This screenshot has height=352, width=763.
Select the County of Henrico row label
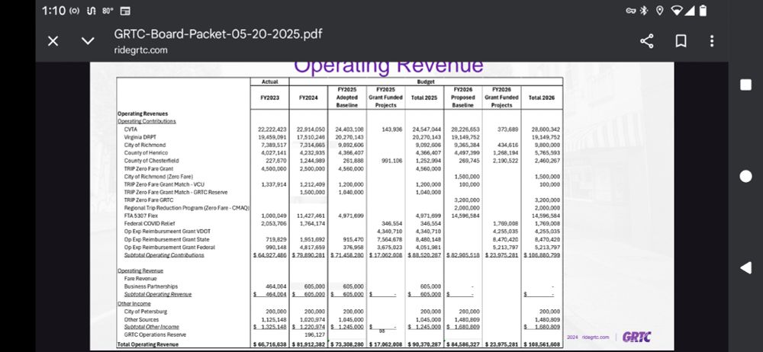coord(146,152)
